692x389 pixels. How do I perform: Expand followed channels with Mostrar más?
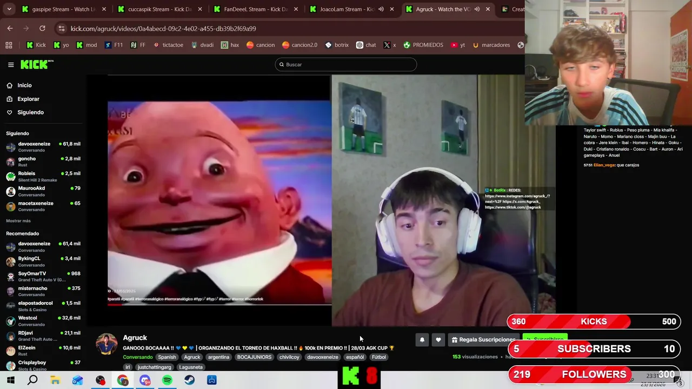tap(18, 221)
